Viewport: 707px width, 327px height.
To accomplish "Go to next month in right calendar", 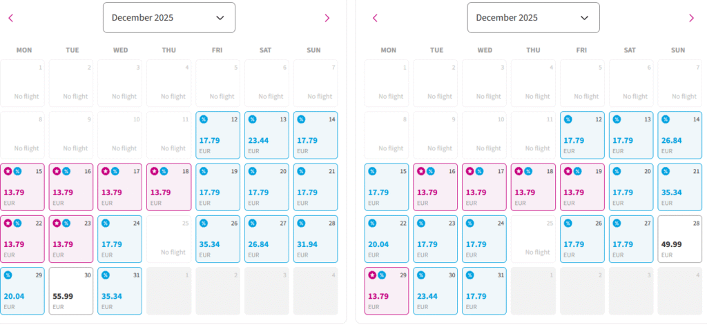I will click(x=691, y=18).
